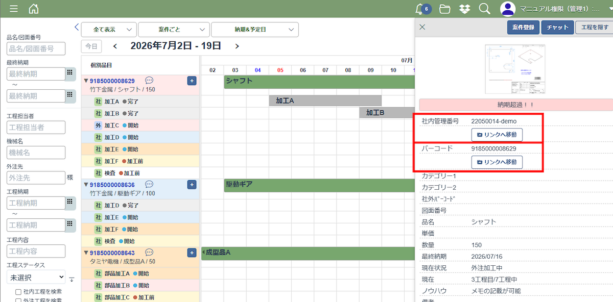
Task: Open the drawing thumbnail image
Action: pos(515,69)
